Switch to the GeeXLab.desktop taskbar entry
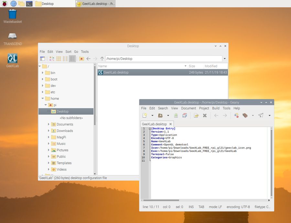Viewport: 291px width, 223px height. coord(96,4)
